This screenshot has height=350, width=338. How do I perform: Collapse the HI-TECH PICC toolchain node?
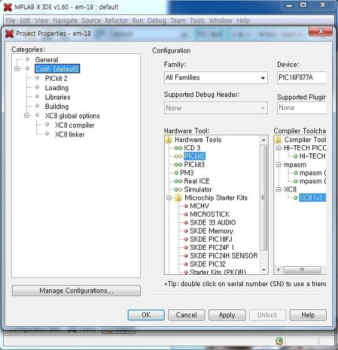(x=279, y=148)
